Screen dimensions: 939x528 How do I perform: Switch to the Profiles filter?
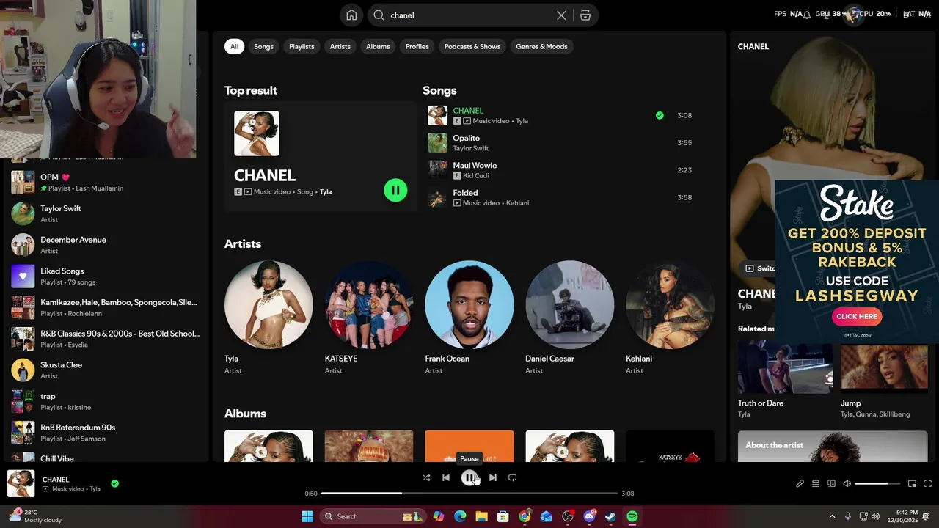click(x=417, y=46)
